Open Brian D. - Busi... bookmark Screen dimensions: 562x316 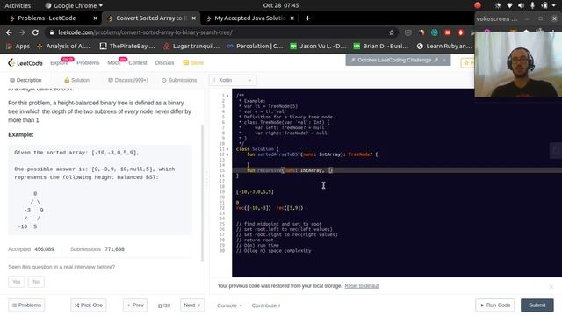pyautogui.click(x=381, y=47)
